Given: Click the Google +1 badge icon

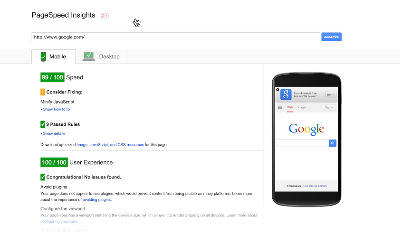Looking at the screenshot, I should [x=104, y=16].
